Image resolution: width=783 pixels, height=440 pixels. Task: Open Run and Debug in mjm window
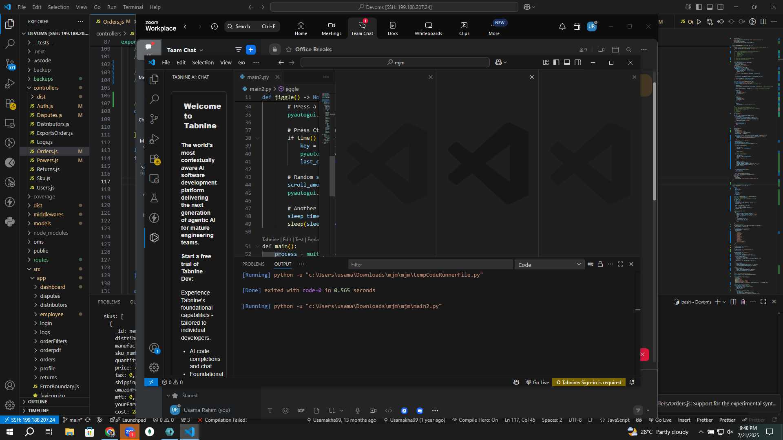[x=154, y=139]
